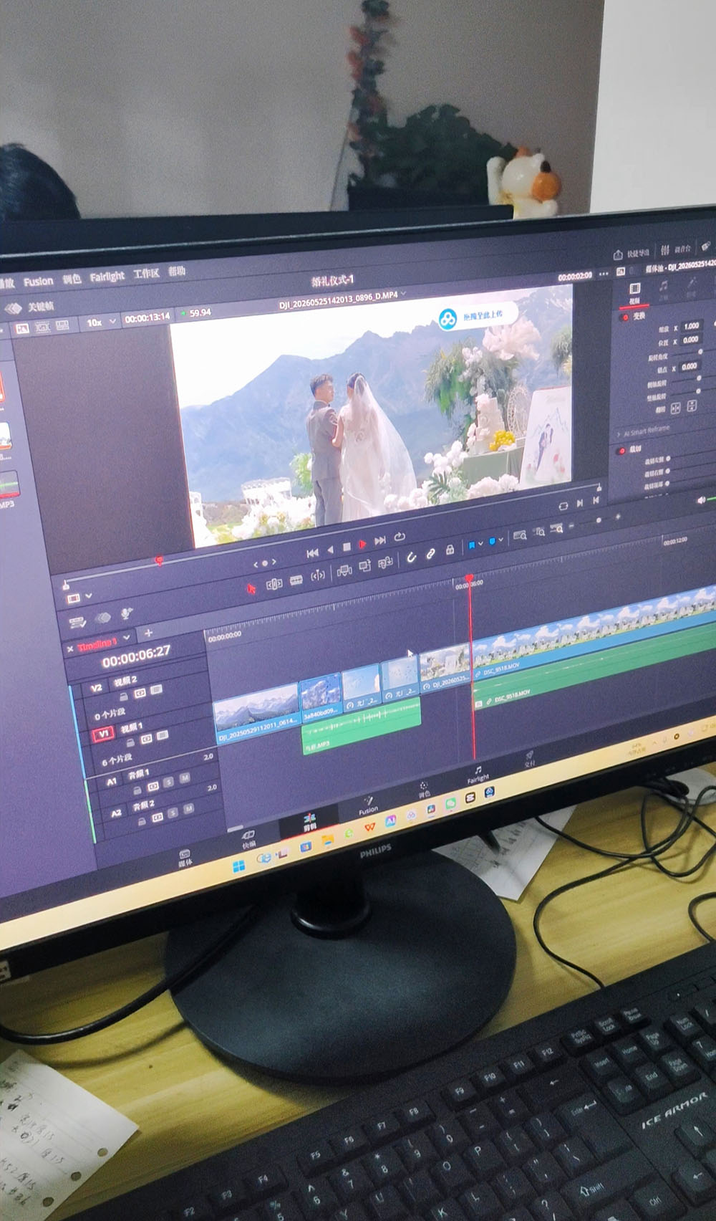Screen dimensions: 716x1221
Task: Click the full extent zoom icon
Action: (520, 535)
